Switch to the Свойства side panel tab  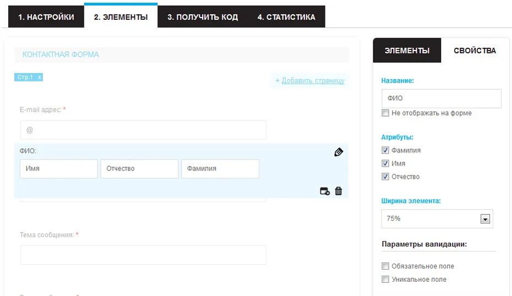475,51
